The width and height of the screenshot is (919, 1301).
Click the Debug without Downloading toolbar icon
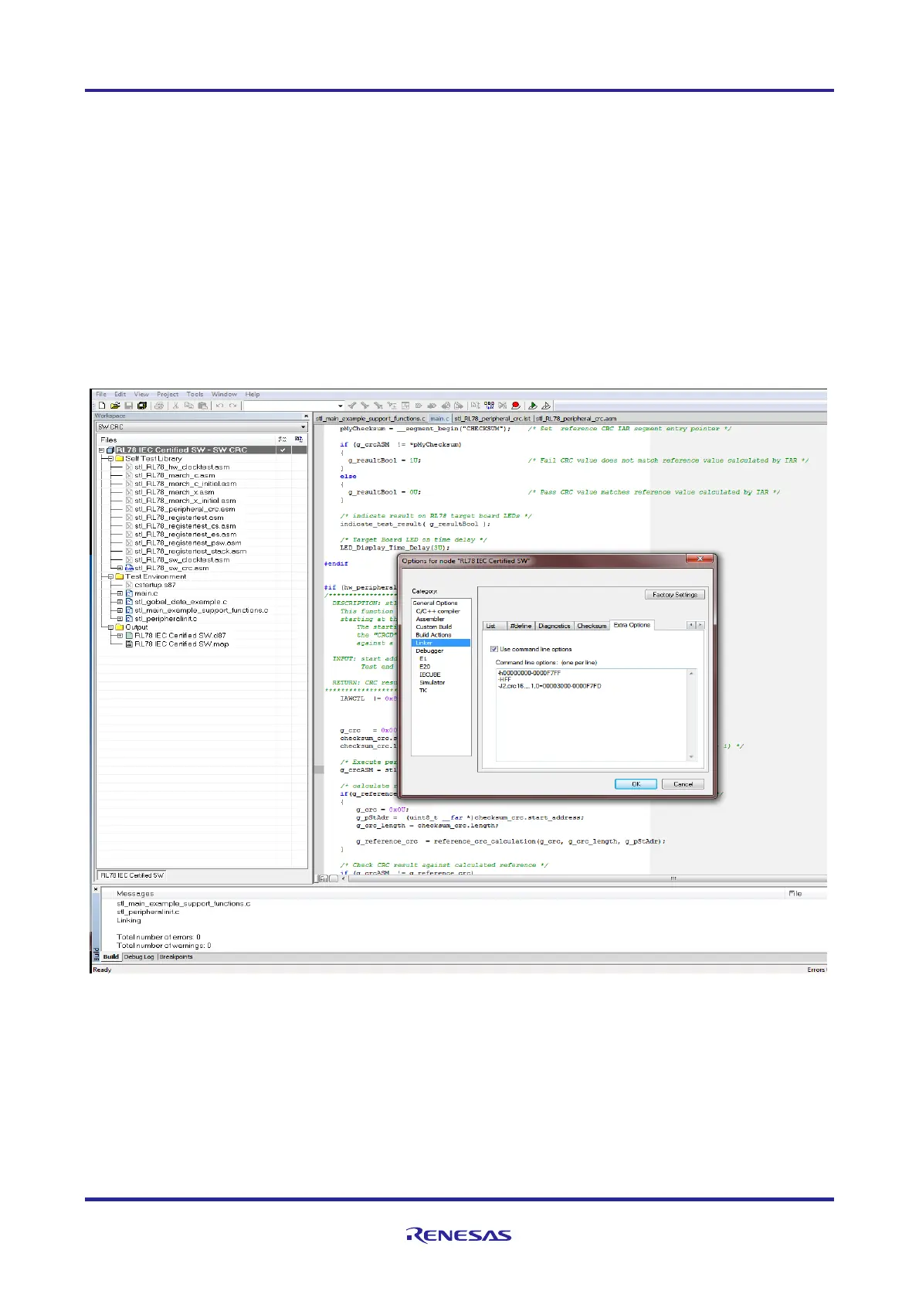(546, 406)
